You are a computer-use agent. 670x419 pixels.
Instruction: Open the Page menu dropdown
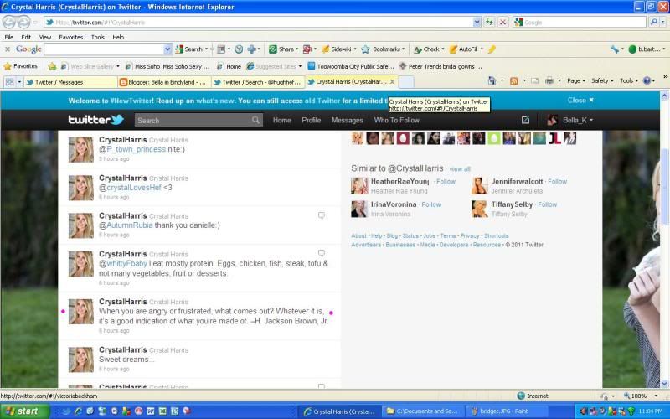(x=576, y=80)
